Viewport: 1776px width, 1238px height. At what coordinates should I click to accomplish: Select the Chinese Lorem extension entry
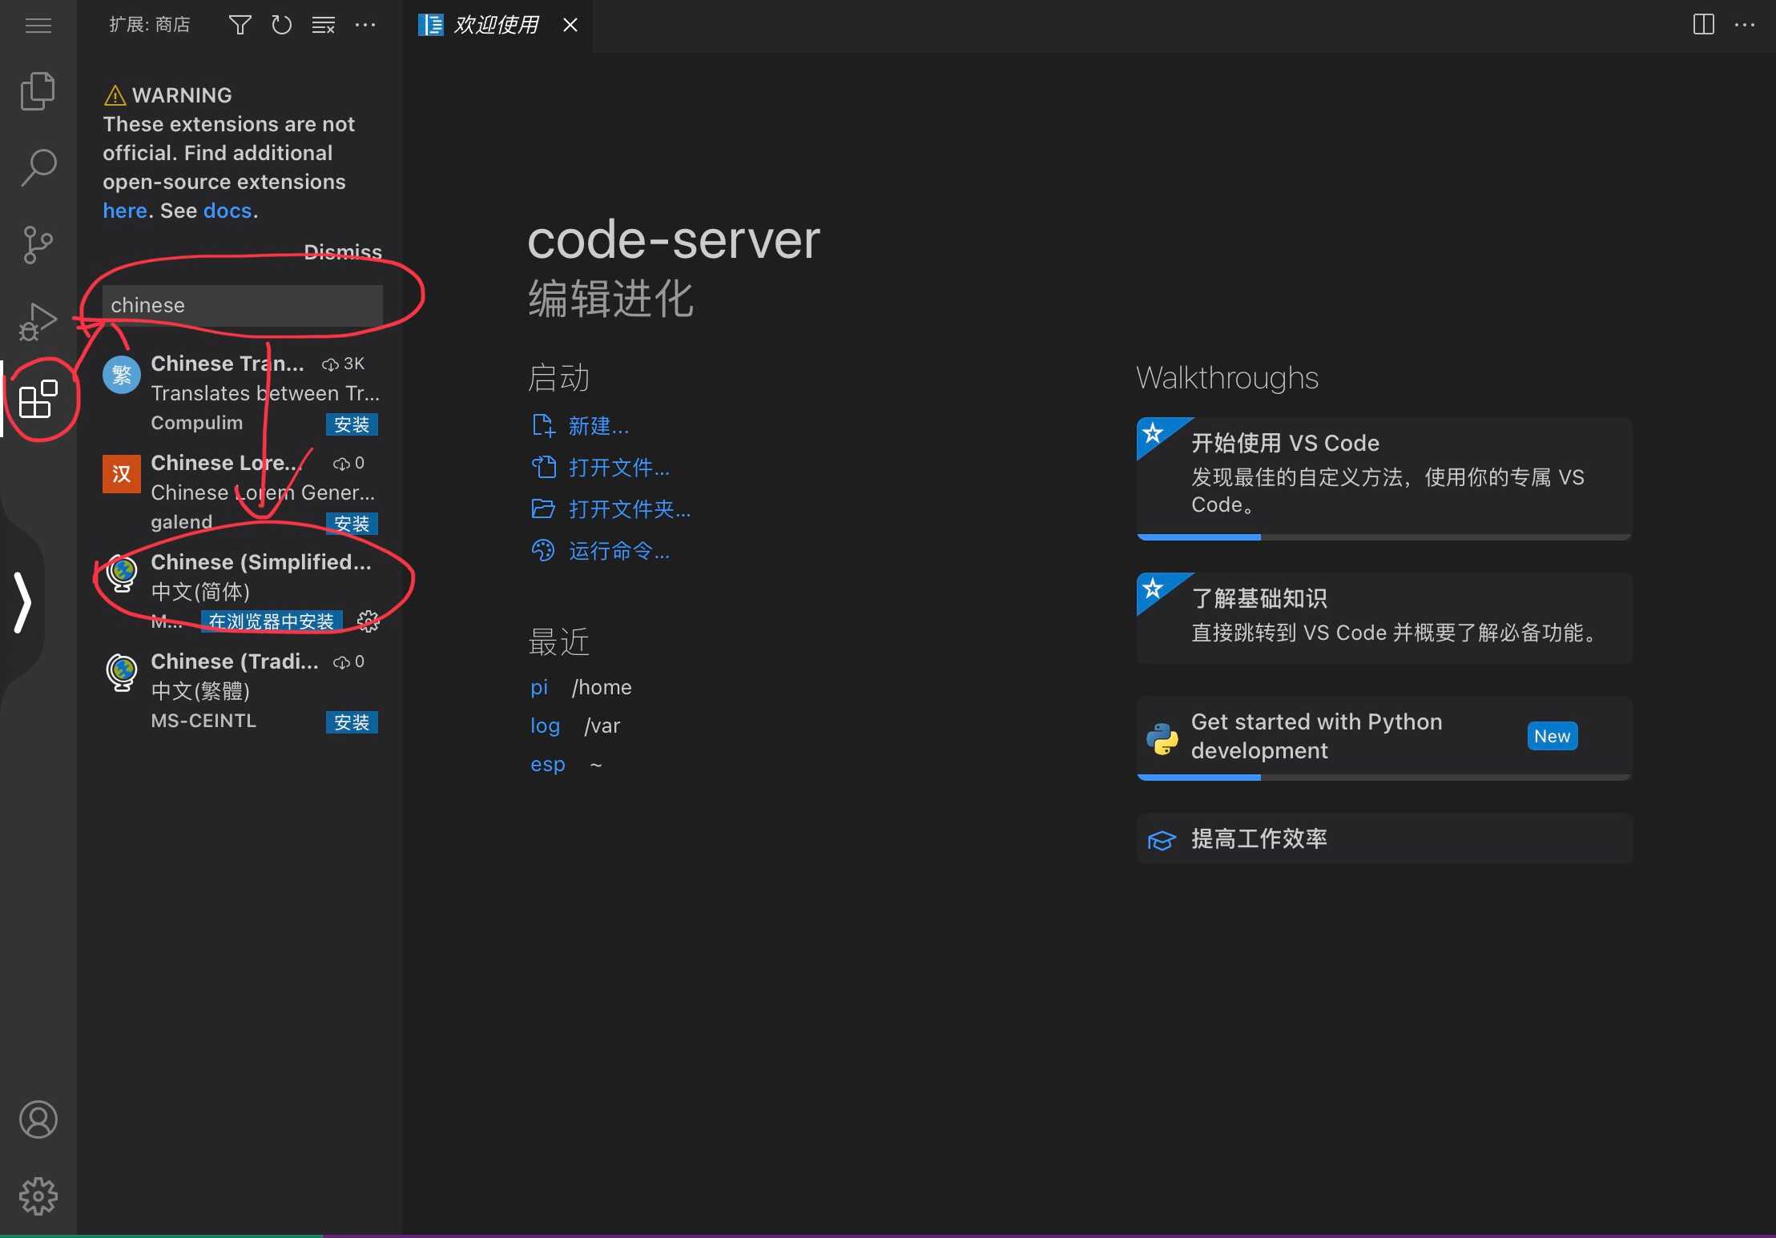click(240, 492)
